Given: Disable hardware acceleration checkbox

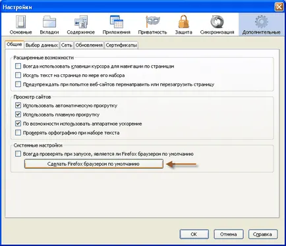Looking at the screenshot, I should pos(18,124).
